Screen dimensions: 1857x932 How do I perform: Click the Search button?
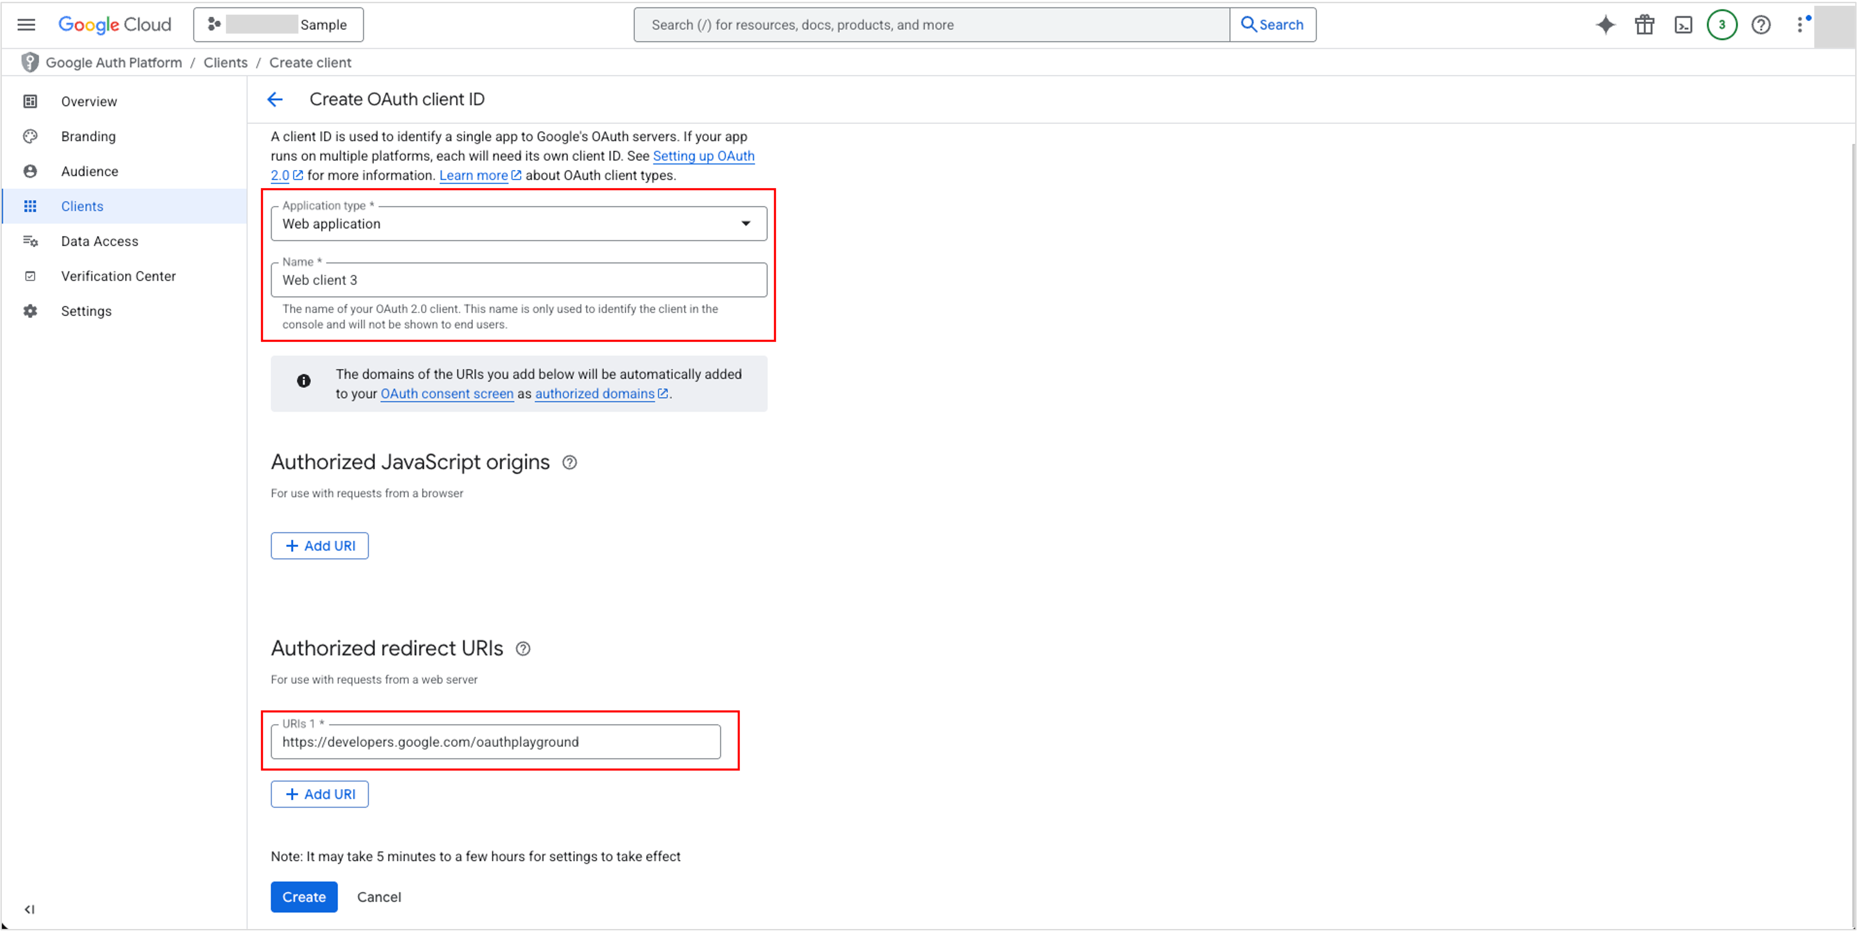coord(1272,24)
